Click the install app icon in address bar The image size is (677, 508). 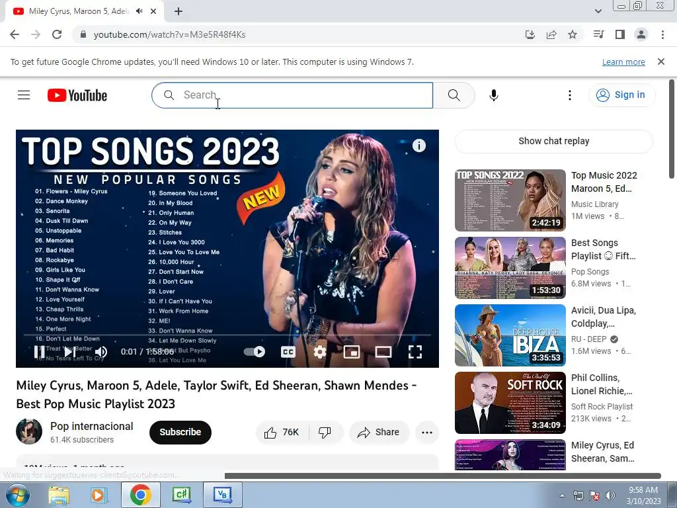530,34
